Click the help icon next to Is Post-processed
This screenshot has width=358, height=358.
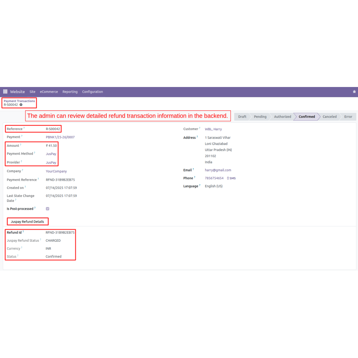point(35,208)
